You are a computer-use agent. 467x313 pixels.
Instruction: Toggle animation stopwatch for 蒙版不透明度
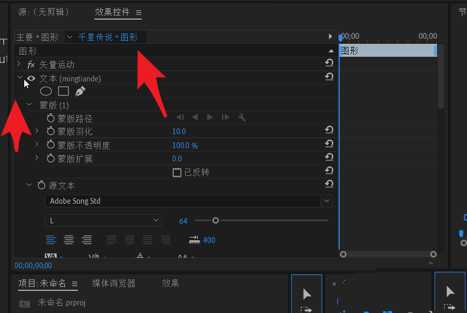(x=51, y=145)
